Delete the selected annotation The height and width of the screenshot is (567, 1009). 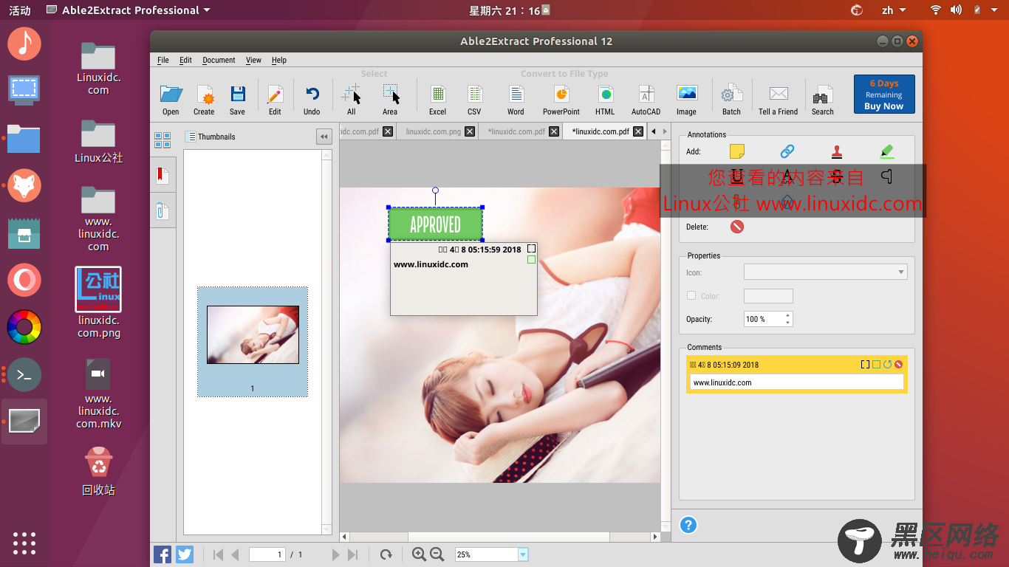(x=736, y=227)
